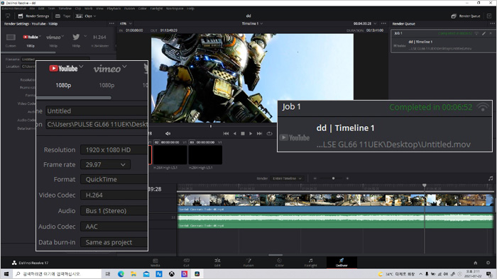Click the preset row horizontal scrollbar
This screenshot has height=279, width=497.
[x=28, y=52]
